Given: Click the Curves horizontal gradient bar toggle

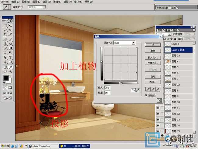Looking at the screenshot, I should (x=121, y=83).
